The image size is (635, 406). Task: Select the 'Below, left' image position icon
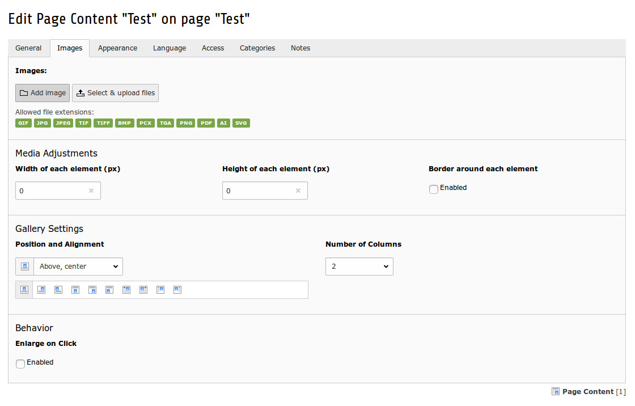[x=109, y=290]
